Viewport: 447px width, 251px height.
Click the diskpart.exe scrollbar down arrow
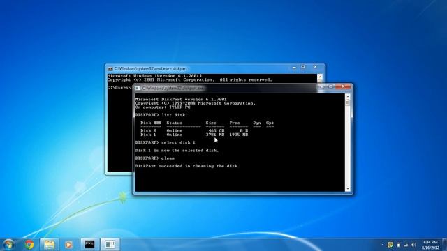tap(348, 189)
